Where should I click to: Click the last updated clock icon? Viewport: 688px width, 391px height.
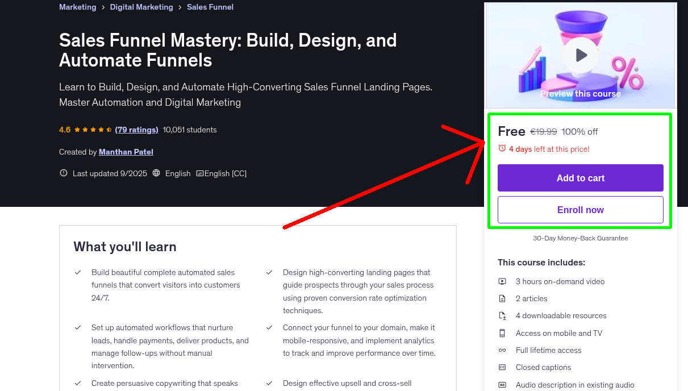coord(63,173)
